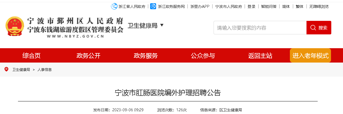Viewport: 343px width, 114px height.
Task: Open the 综合页 menu tab
Action: pos(31,56)
